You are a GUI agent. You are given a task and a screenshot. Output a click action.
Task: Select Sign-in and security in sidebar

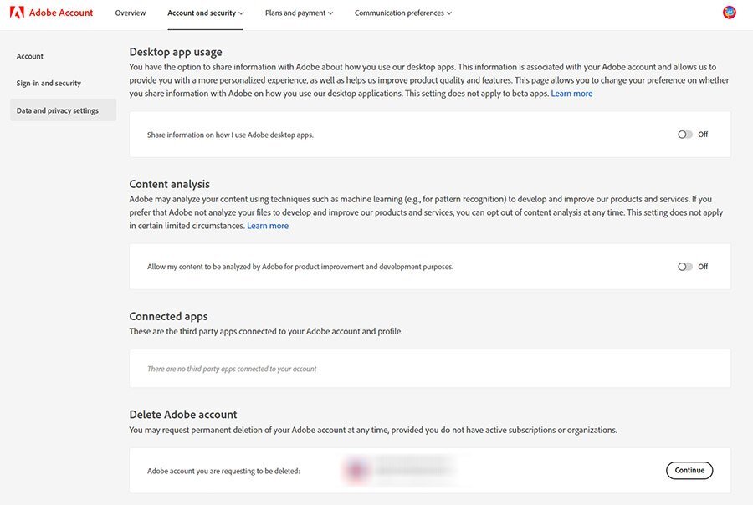pyautogui.click(x=49, y=83)
